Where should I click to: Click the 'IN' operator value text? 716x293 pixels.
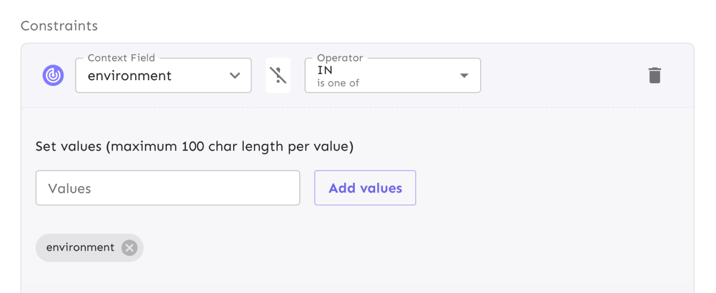click(x=325, y=70)
